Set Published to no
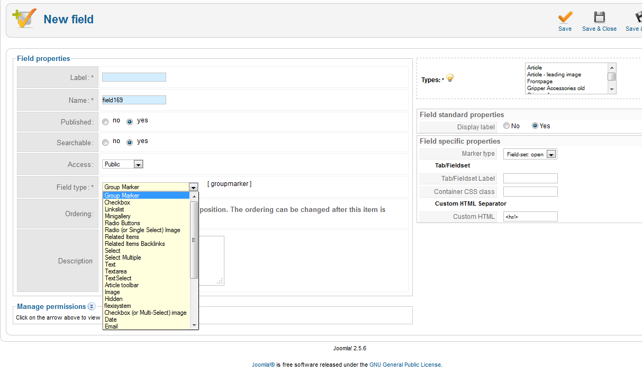 (105, 122)
